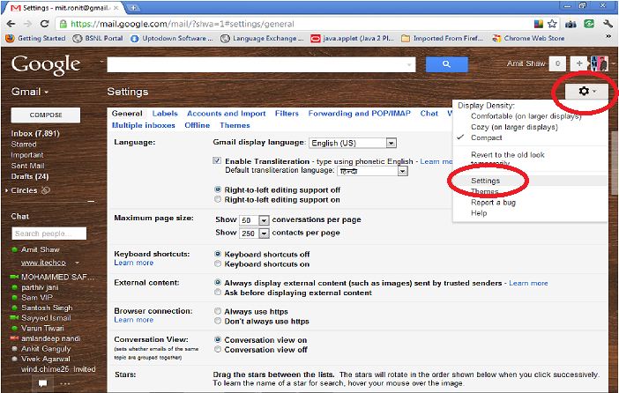Click the Amit Shaw profile photo

click(599, 63)
